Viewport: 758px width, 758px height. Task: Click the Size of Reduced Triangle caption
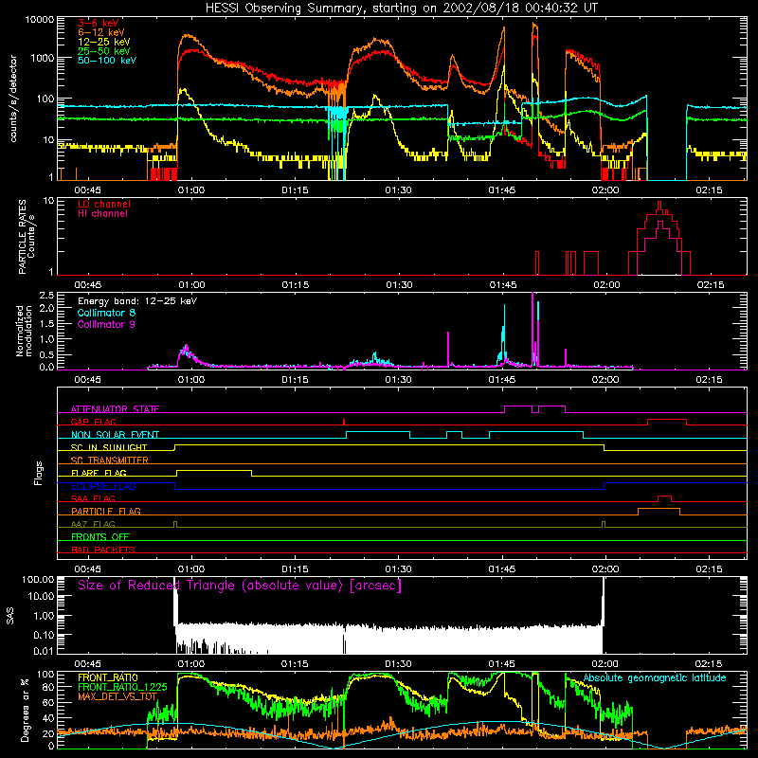pyautogui.click(x=240, y=586)
